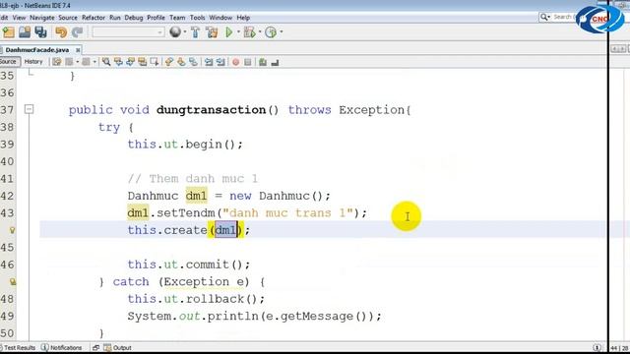Click the Open Project icon
The height and width of the screenshot is (354, 630).
point(25,32)
